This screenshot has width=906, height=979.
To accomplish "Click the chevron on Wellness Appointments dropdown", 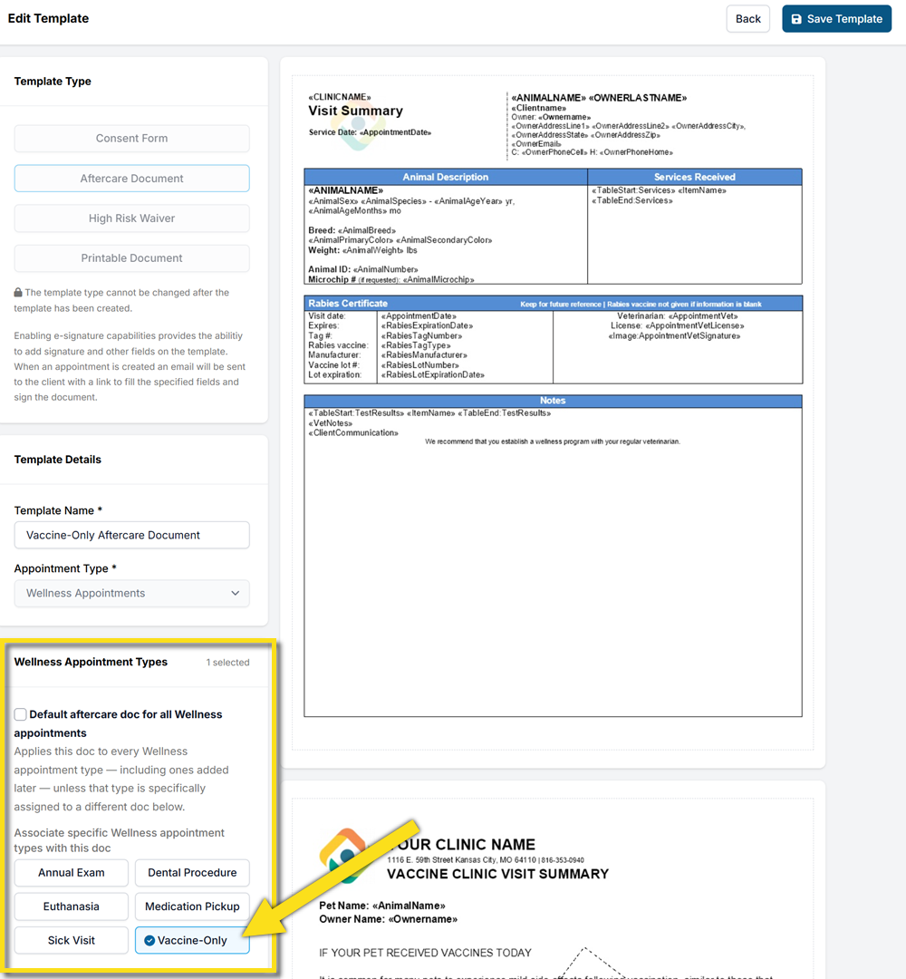I will coord(236,593).
